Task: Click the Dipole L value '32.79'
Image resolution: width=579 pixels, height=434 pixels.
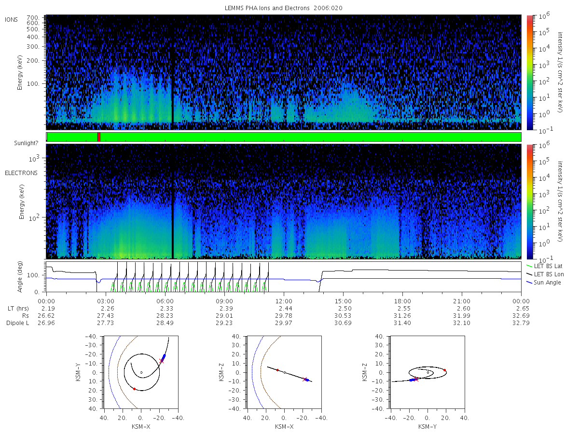Action: (521, 323)
